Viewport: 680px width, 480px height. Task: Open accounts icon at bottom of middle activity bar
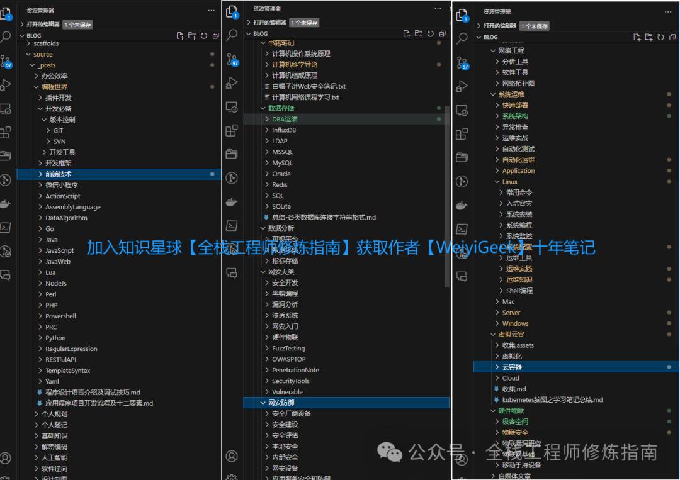(232, 456)
